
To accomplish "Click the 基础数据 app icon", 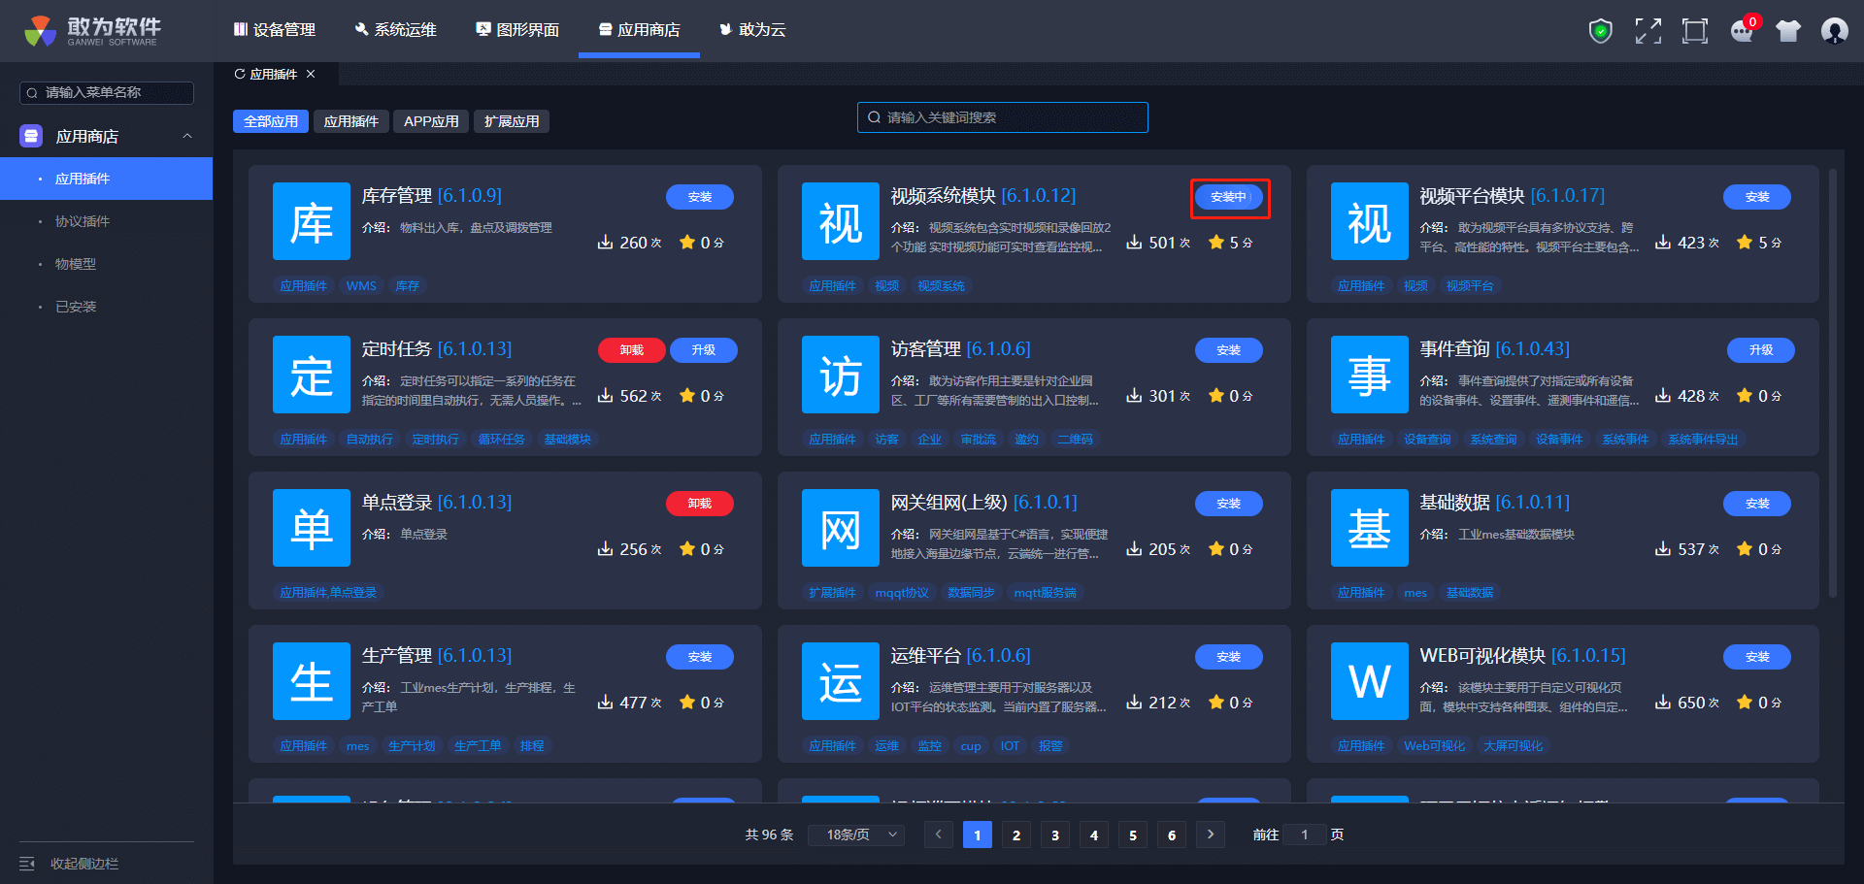I will (1369, 528).
